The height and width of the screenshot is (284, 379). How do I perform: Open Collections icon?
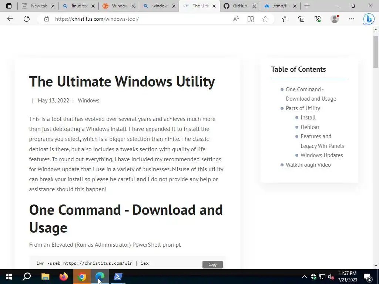(301, 19)
